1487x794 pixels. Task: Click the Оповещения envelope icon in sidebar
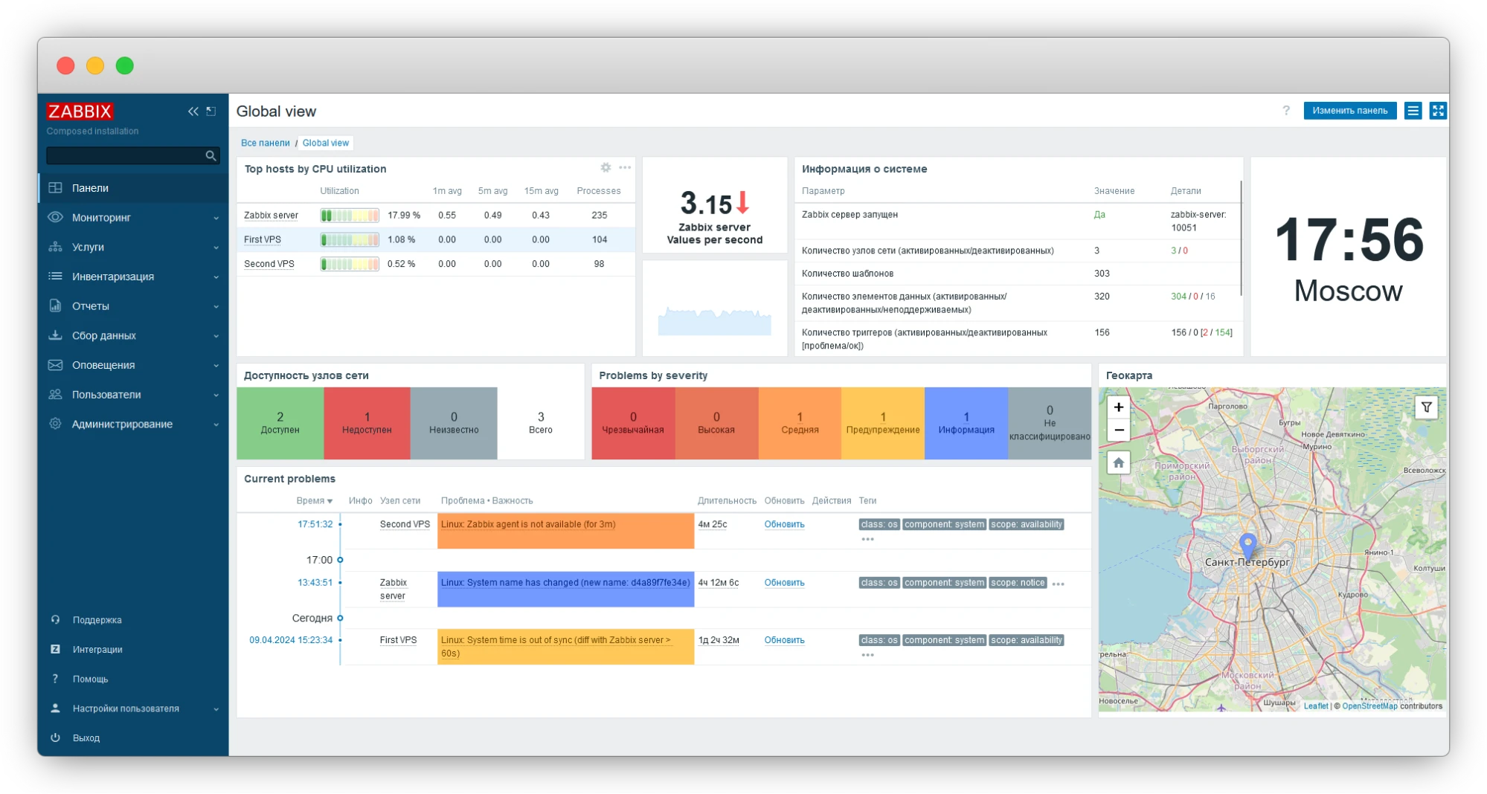point(55,365)
